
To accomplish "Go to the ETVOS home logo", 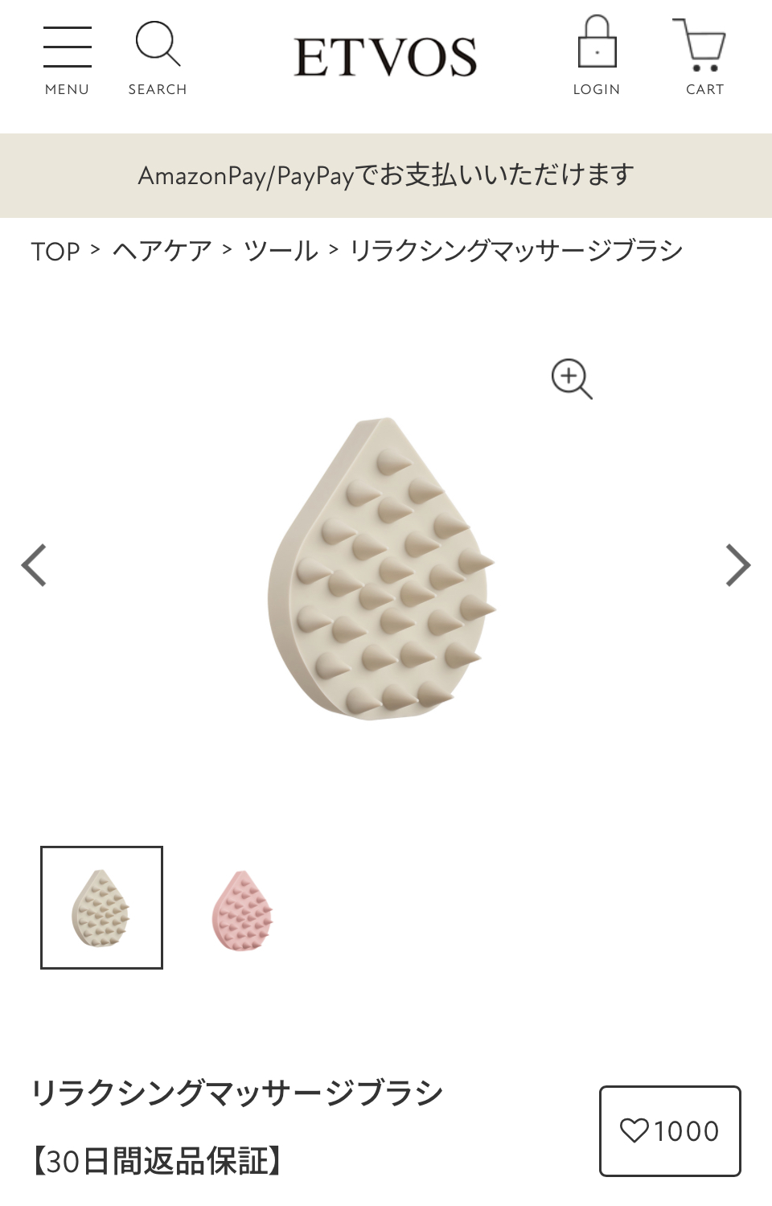I will (x=385, y=56).
